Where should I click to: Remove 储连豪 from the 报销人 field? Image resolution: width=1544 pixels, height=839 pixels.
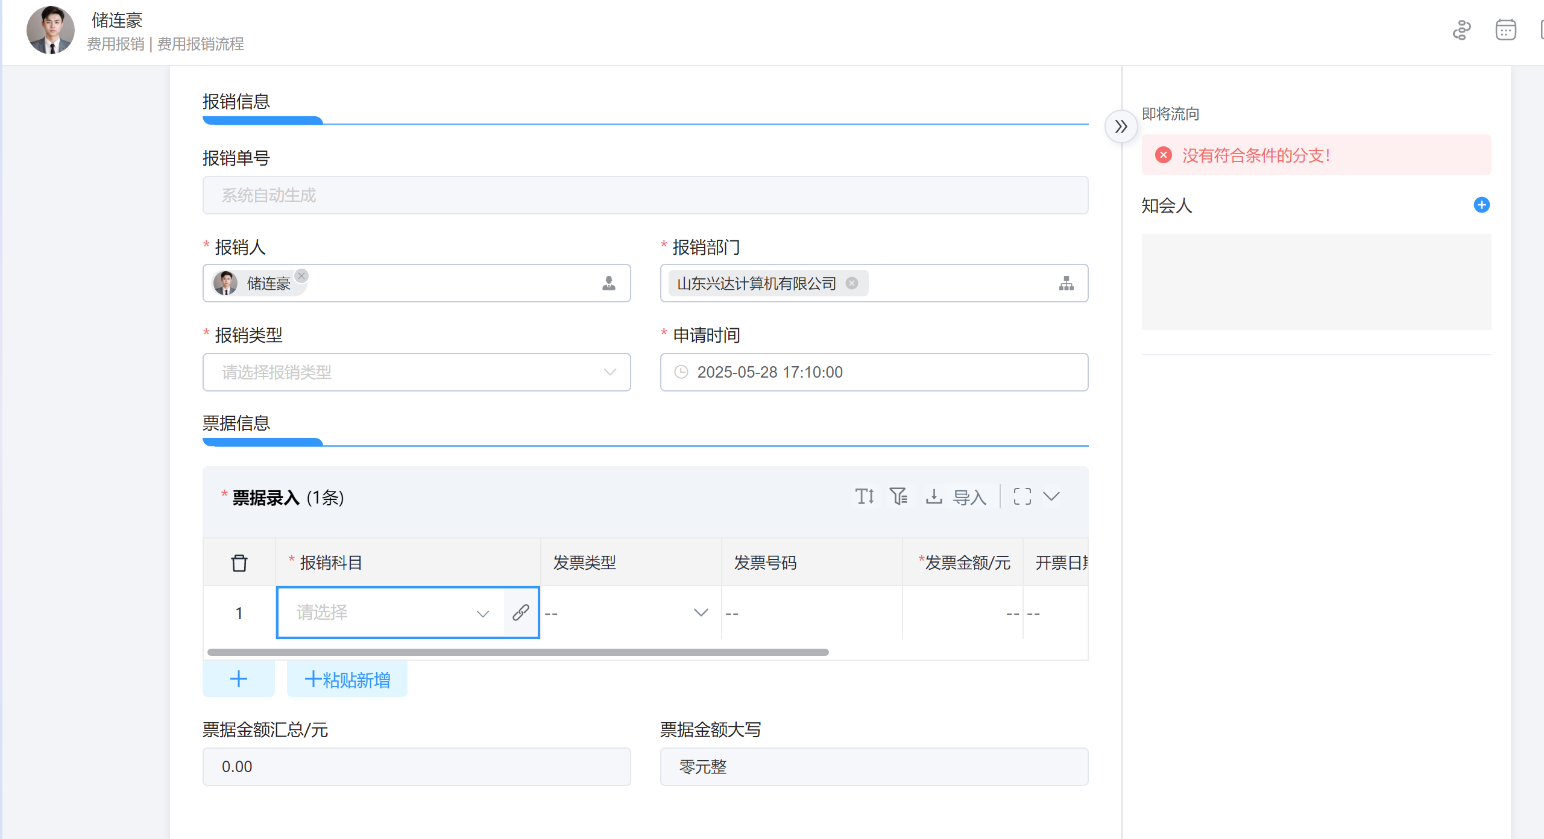(x=301, y=275)
